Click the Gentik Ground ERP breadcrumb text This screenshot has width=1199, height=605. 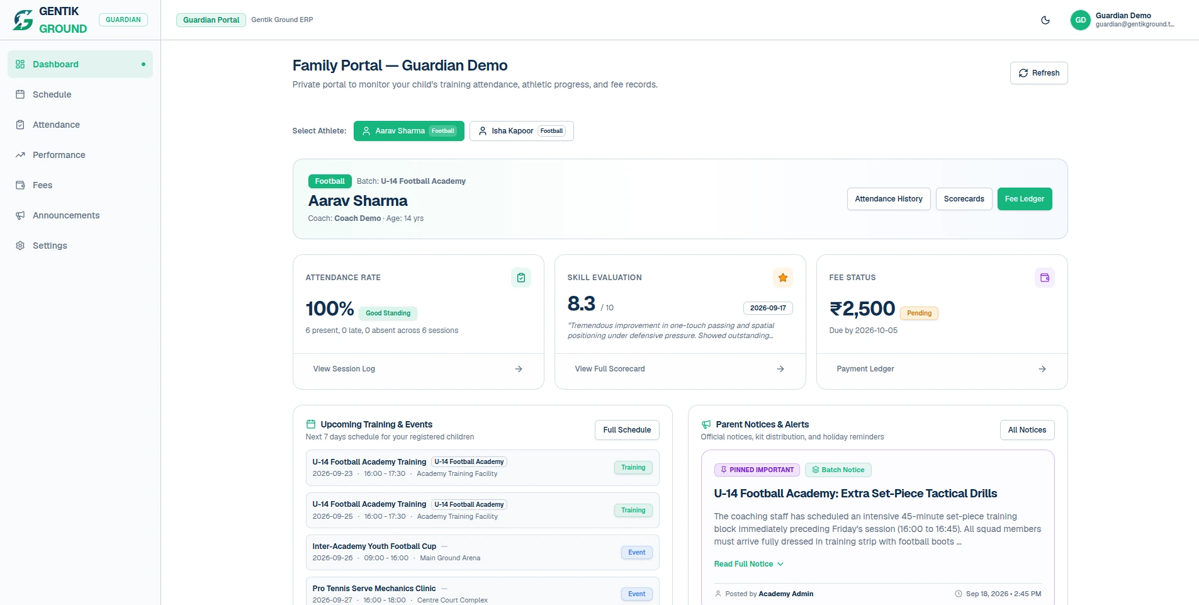(282, 20)
